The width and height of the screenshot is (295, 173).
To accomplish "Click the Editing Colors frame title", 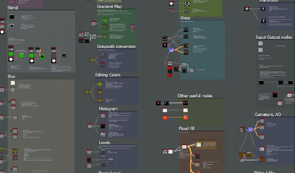I will (108, 75).
